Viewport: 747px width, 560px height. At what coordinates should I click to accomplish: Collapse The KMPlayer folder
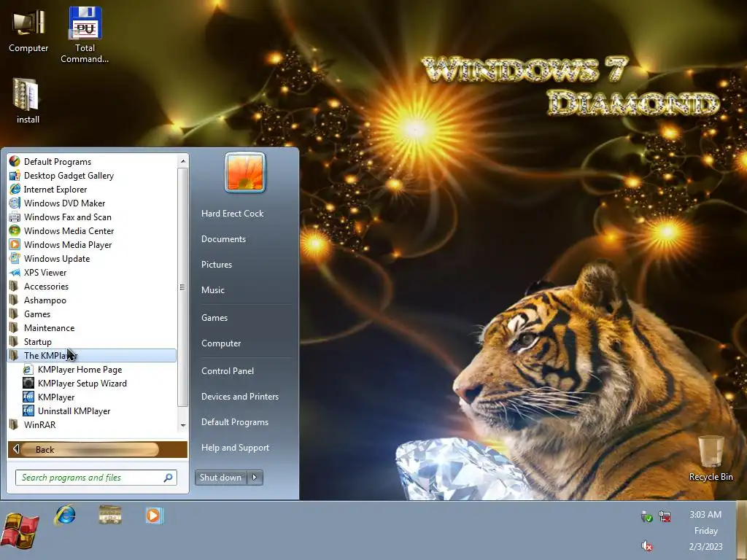pyautogui.click(x=92, y=355)
